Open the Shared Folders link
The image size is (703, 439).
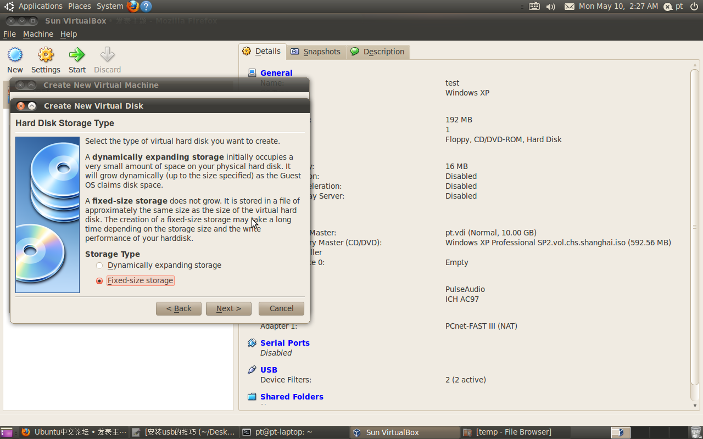tap(292, 397)
